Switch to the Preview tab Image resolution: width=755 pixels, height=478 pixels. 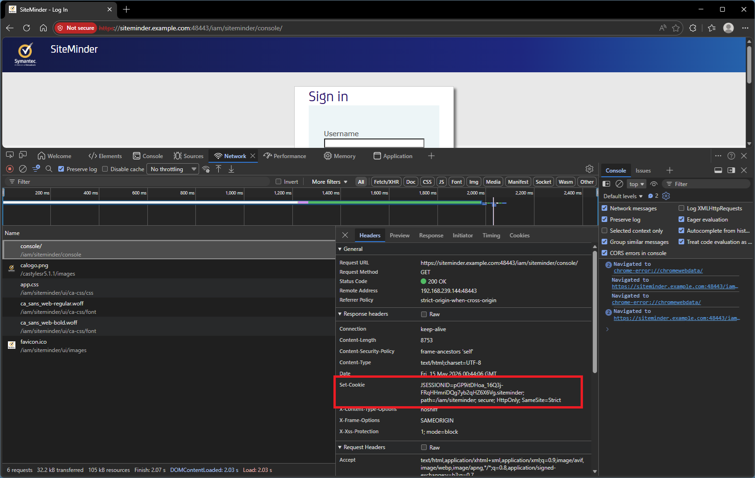pyautogui.click(x=400, y=236)
